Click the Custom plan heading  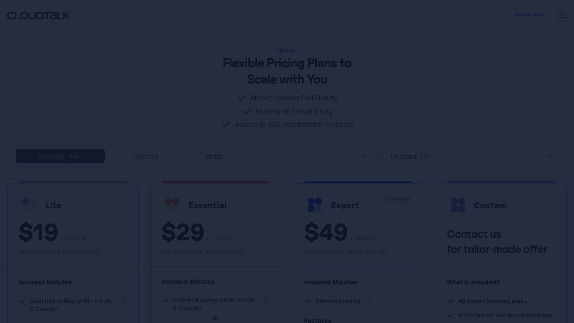(490, 205)
